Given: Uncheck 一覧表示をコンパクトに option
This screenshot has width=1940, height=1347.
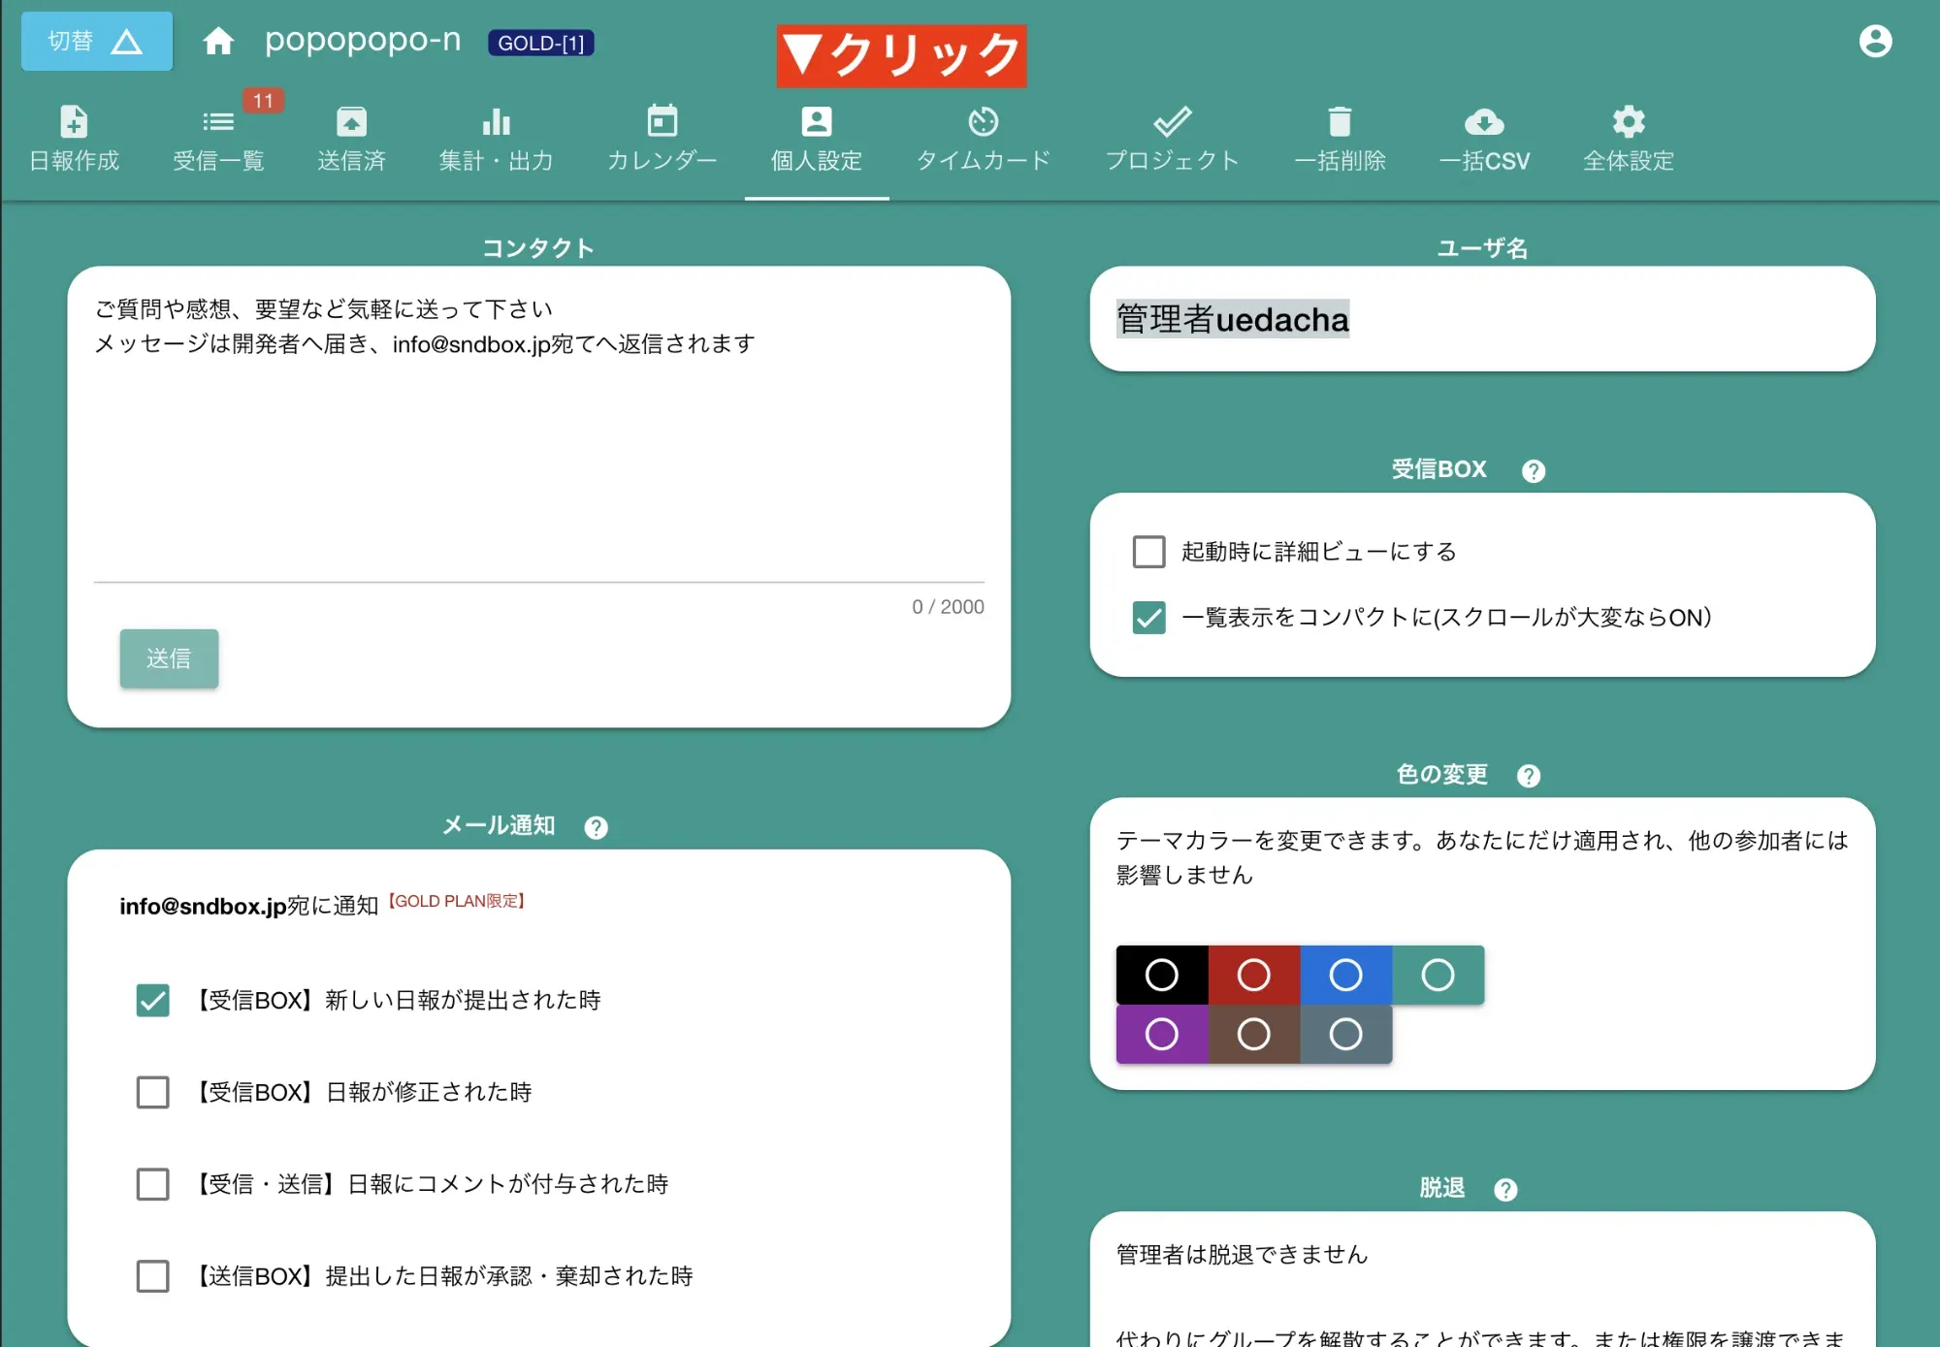Looking at the screenshot, I should pyautogui.click(x=1148, y=618).
